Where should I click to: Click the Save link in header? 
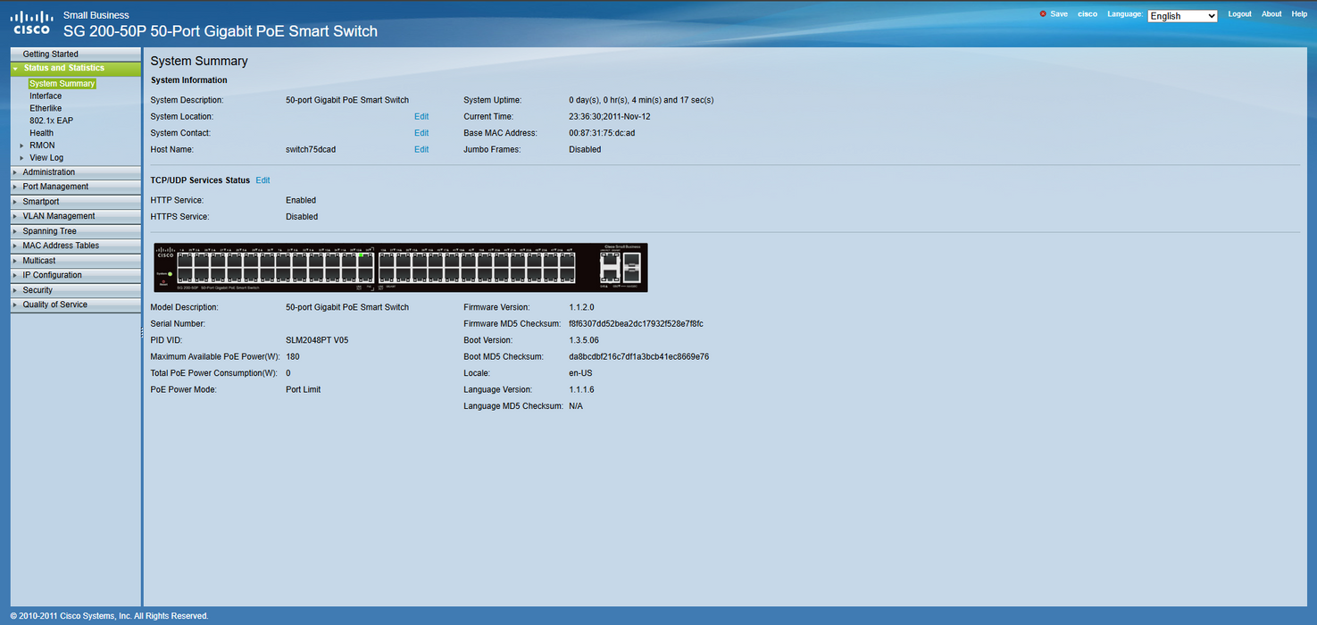(x=1059, y=14)
